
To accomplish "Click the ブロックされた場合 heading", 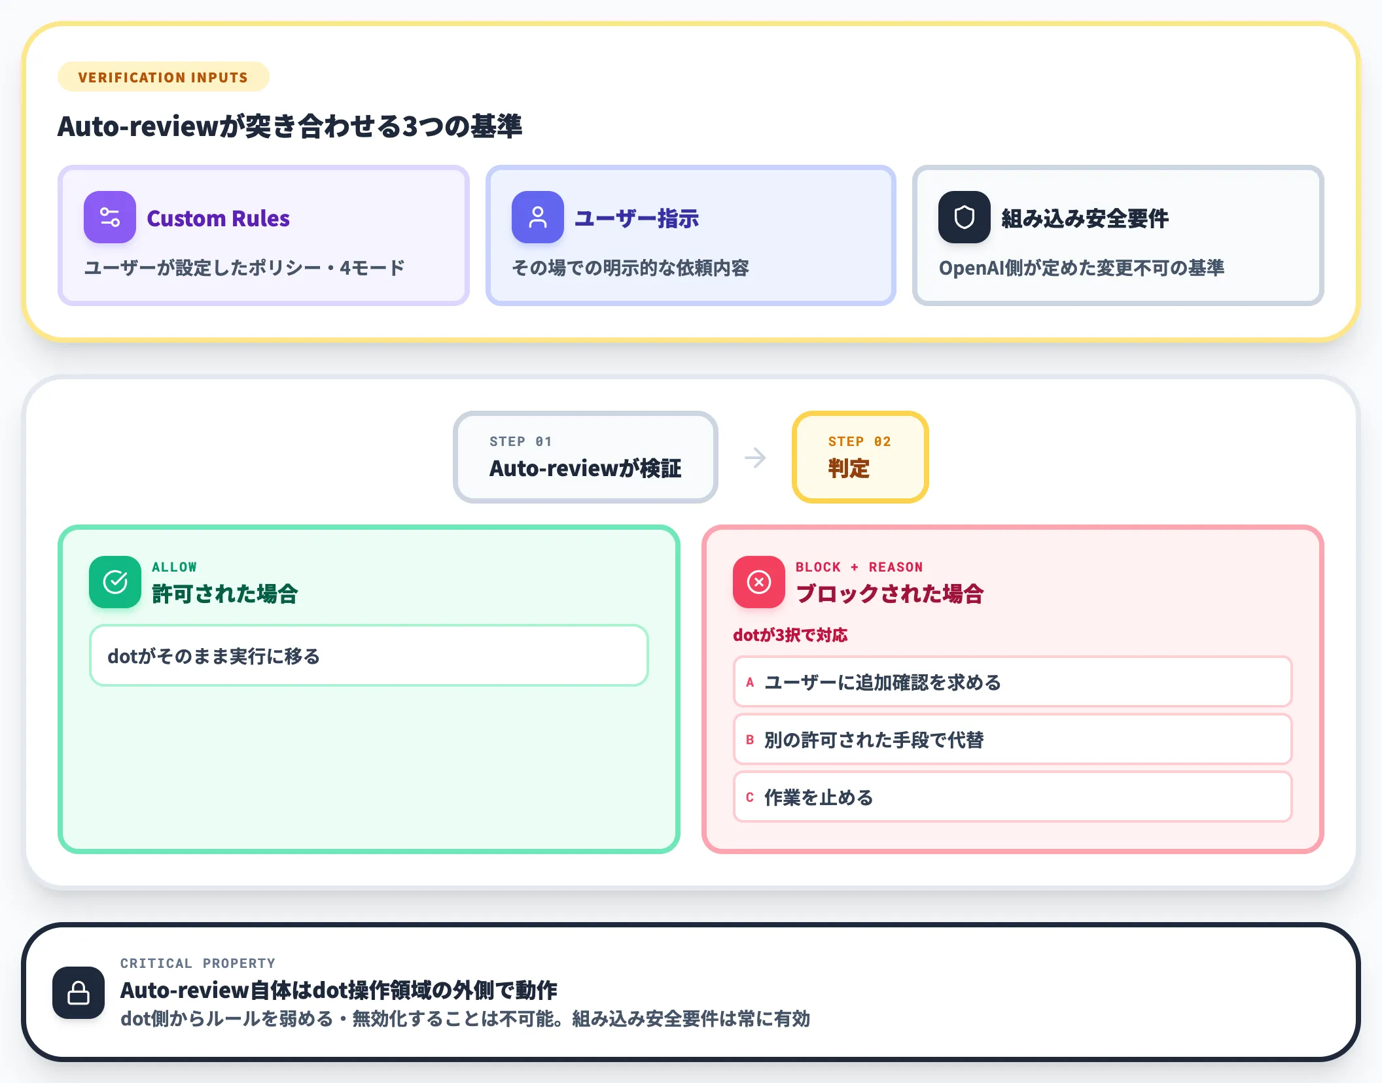I will click(x=890, y=594).
